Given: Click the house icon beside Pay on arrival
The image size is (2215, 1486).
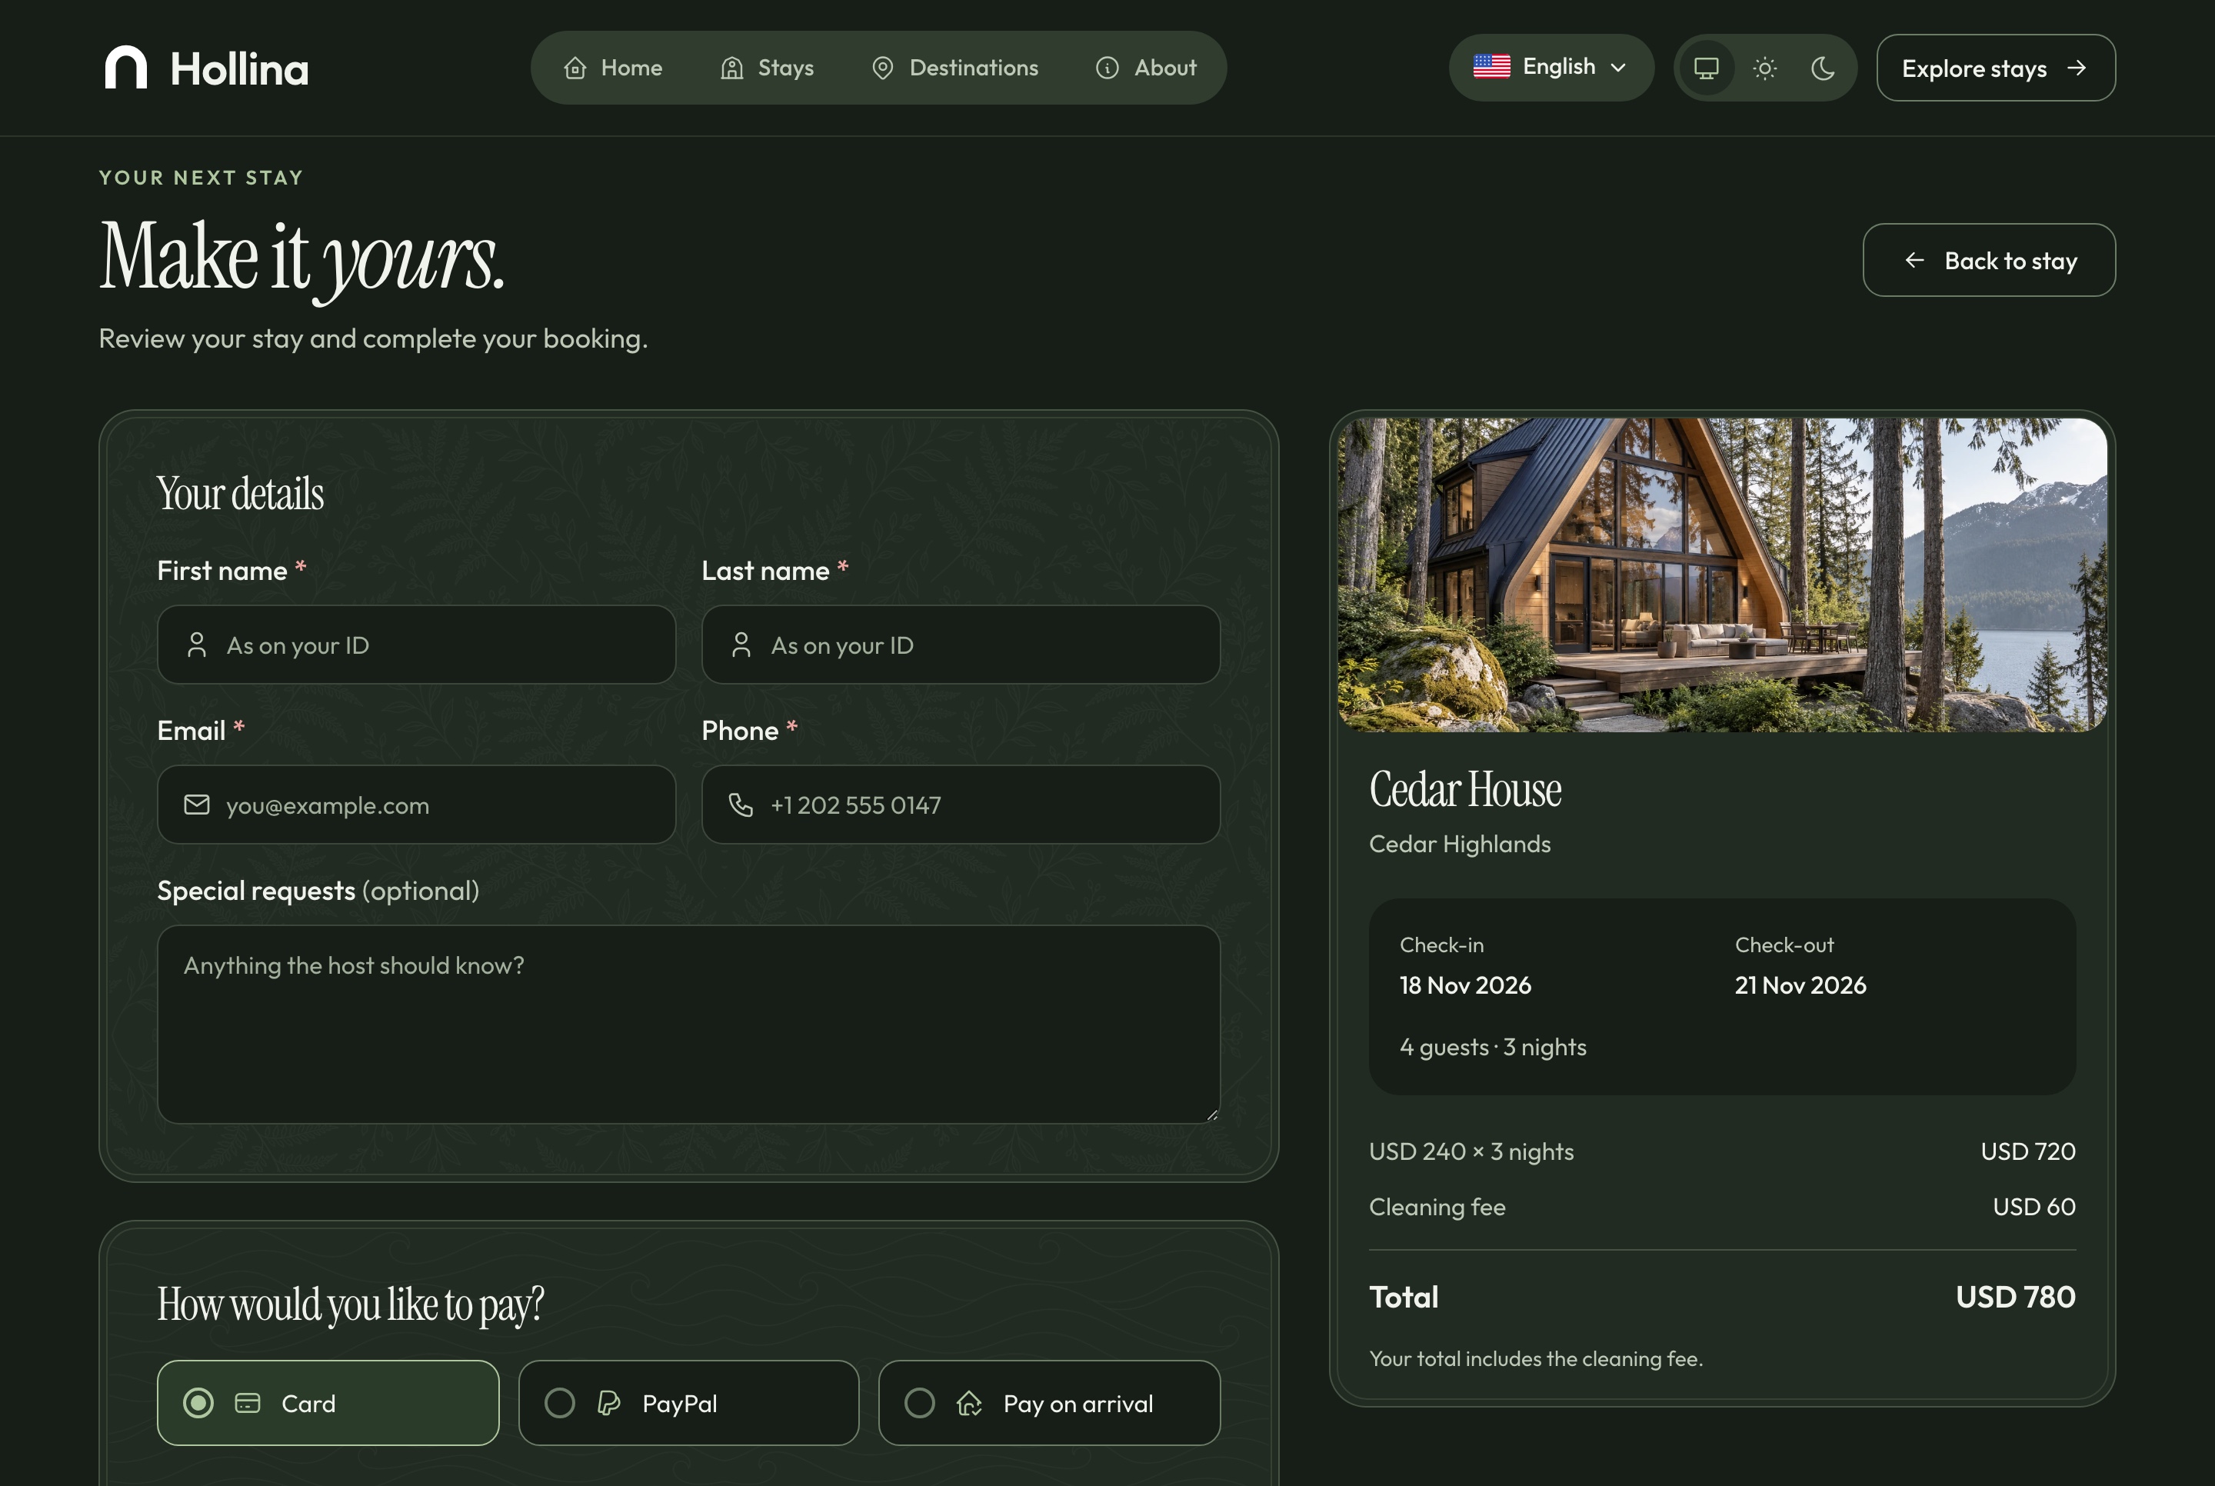Looking at the screenshot, I should tap(969, 1403).
